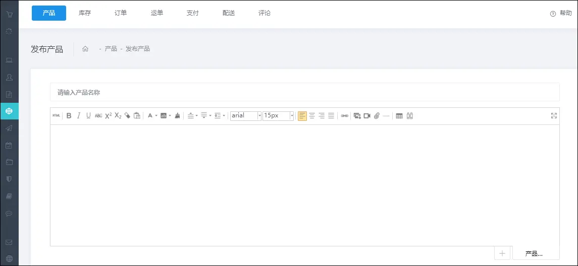The width and height of the screenshot is (578, 266).
Task: Switch to the 库存 tab
Action: tap(85, 13)
